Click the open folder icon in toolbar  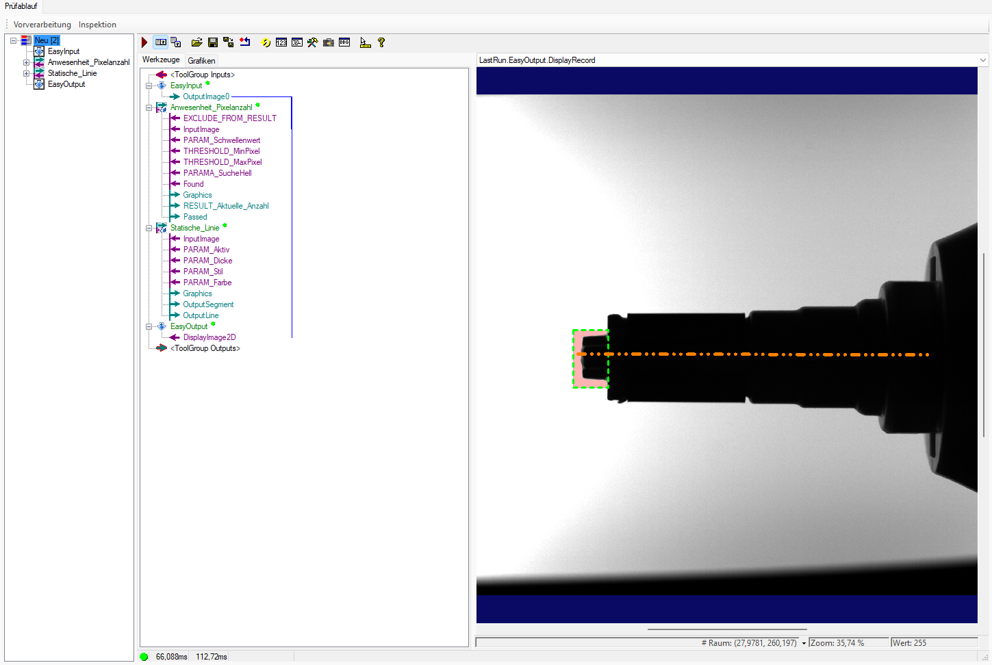pos(196,42)
